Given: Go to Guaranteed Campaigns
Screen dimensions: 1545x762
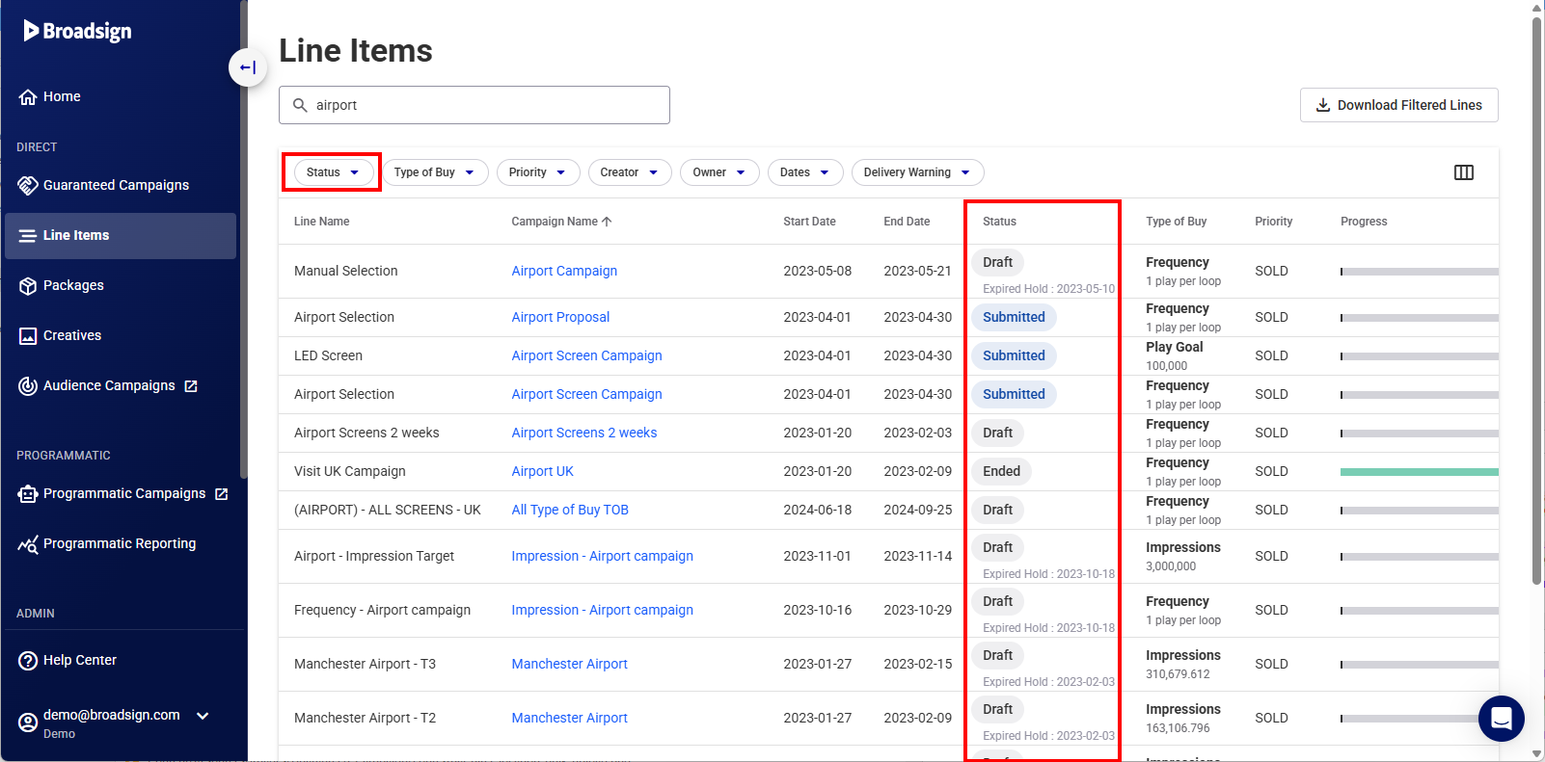Looking at the screenshot, I should point(116,185).
